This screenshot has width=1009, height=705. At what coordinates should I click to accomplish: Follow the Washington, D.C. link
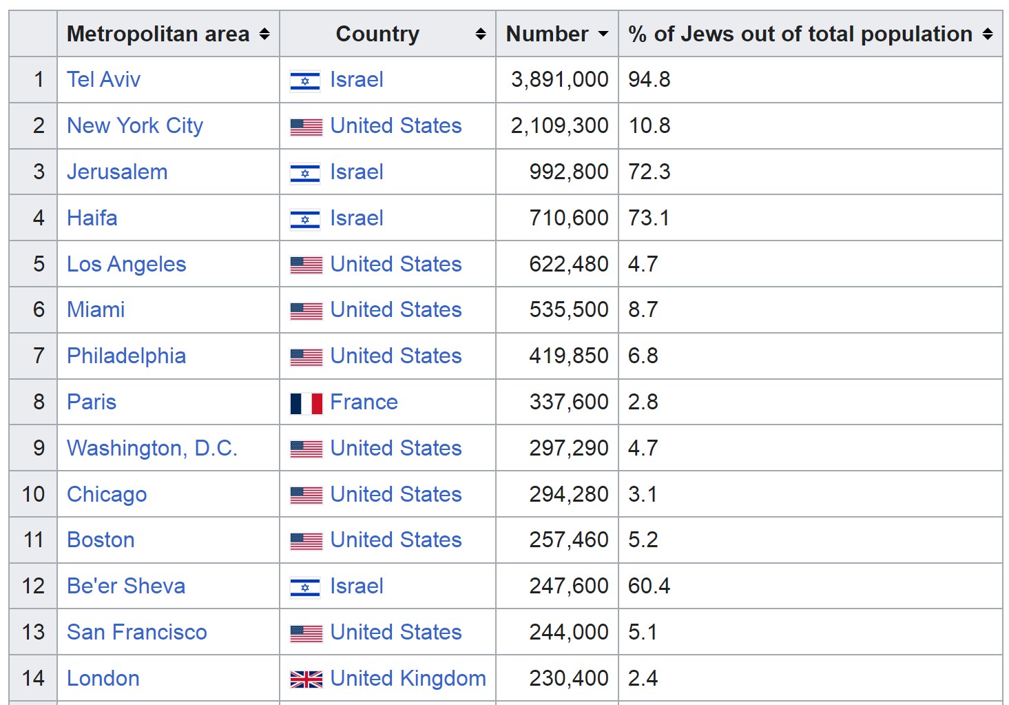(152, 448)
